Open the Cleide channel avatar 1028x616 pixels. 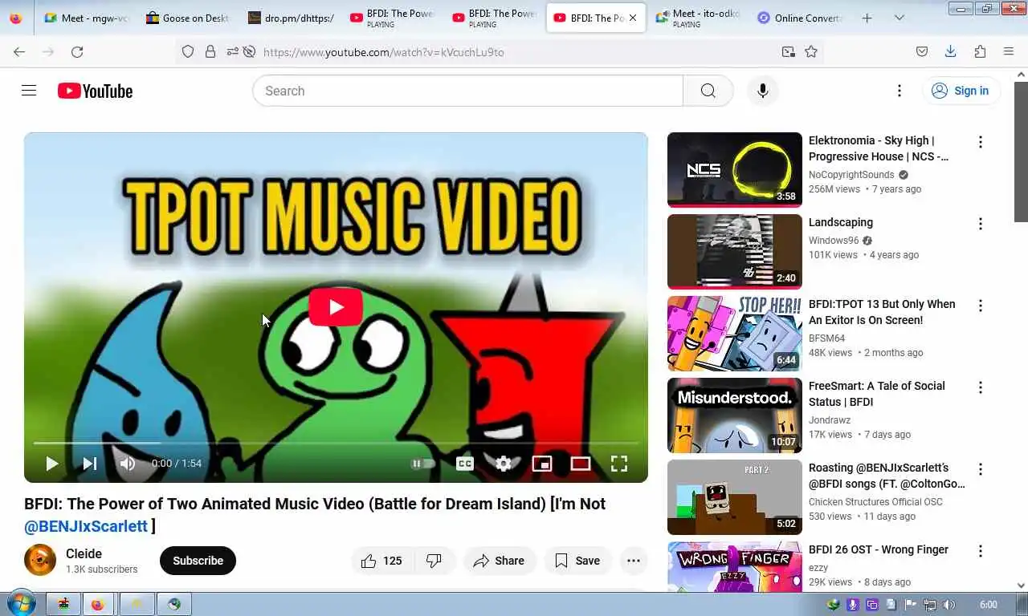pos(40,560)
